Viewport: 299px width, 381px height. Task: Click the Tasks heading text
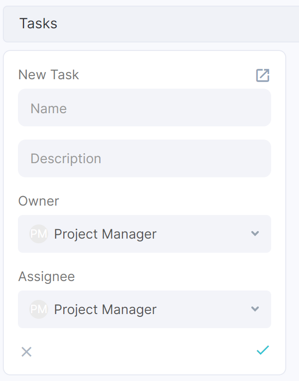click(38, 24)
